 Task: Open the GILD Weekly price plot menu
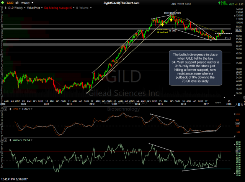point(16,8)
